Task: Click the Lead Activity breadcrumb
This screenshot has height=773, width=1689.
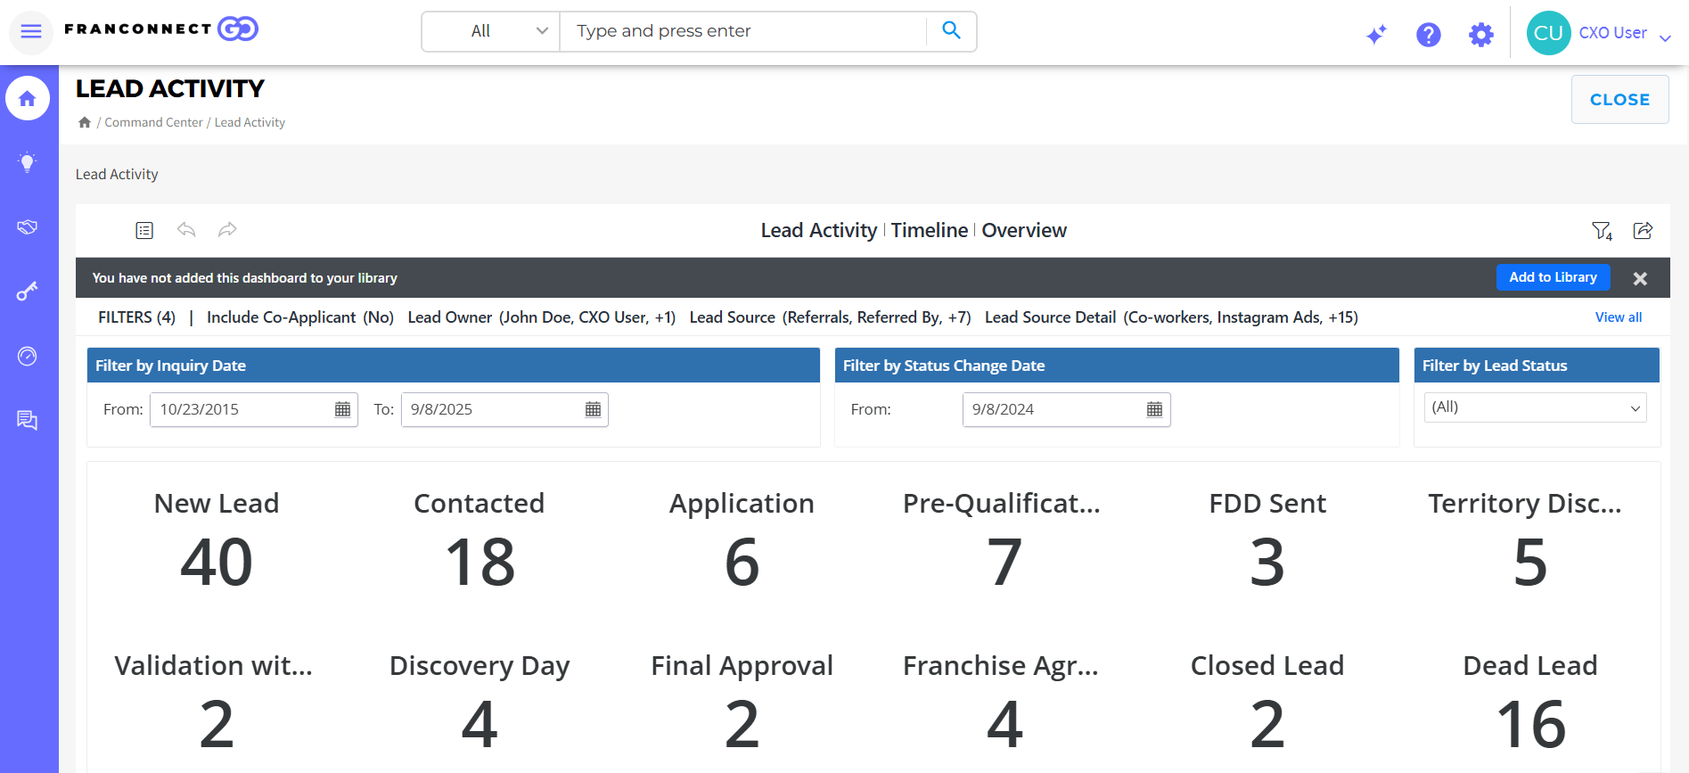Action: (x=250, y=122)
